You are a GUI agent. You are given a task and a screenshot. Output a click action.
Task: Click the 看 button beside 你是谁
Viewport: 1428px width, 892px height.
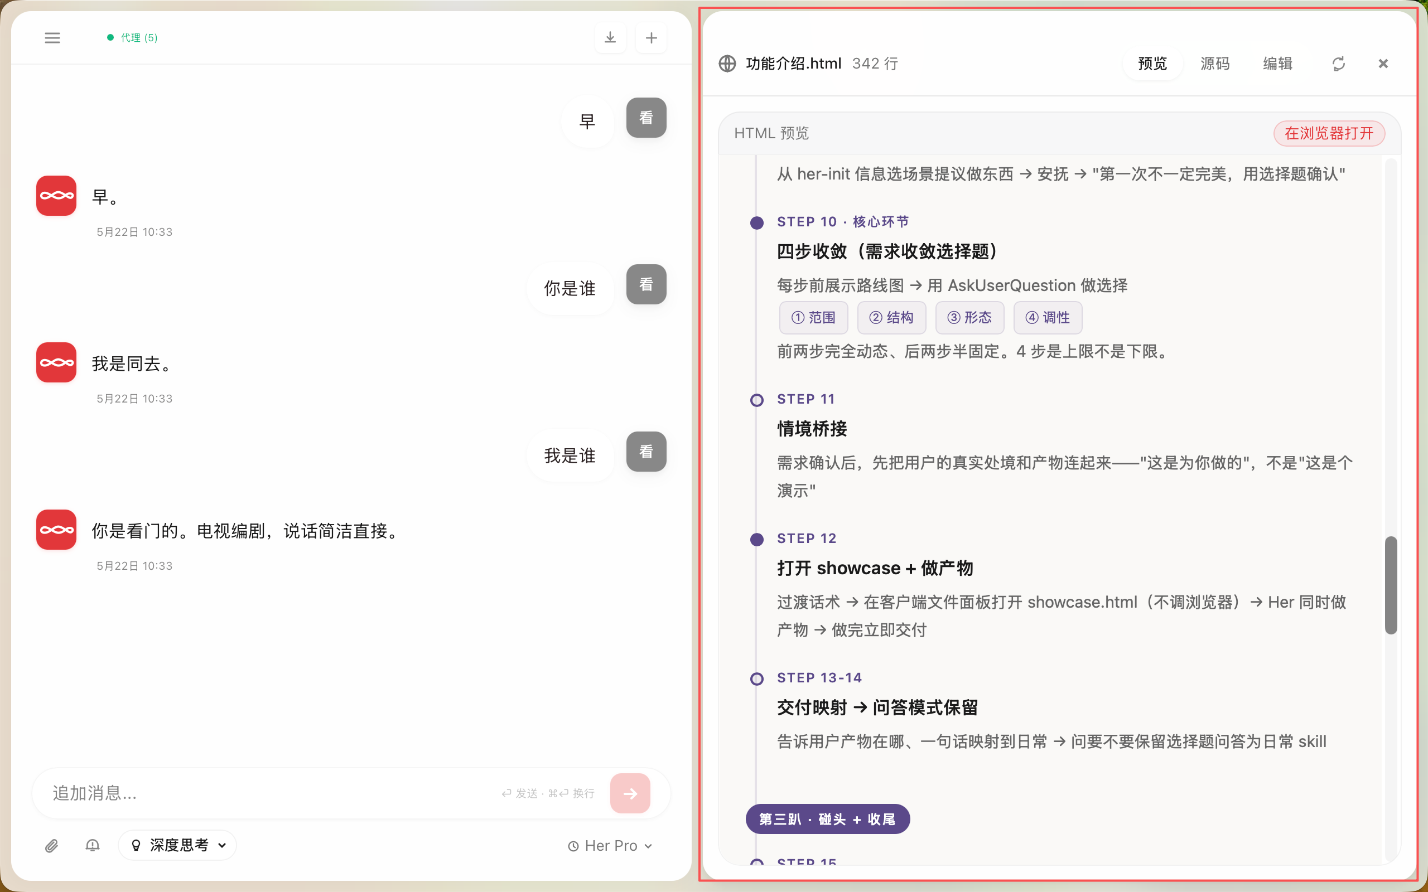pyautogui.click(x=646, y=284)
